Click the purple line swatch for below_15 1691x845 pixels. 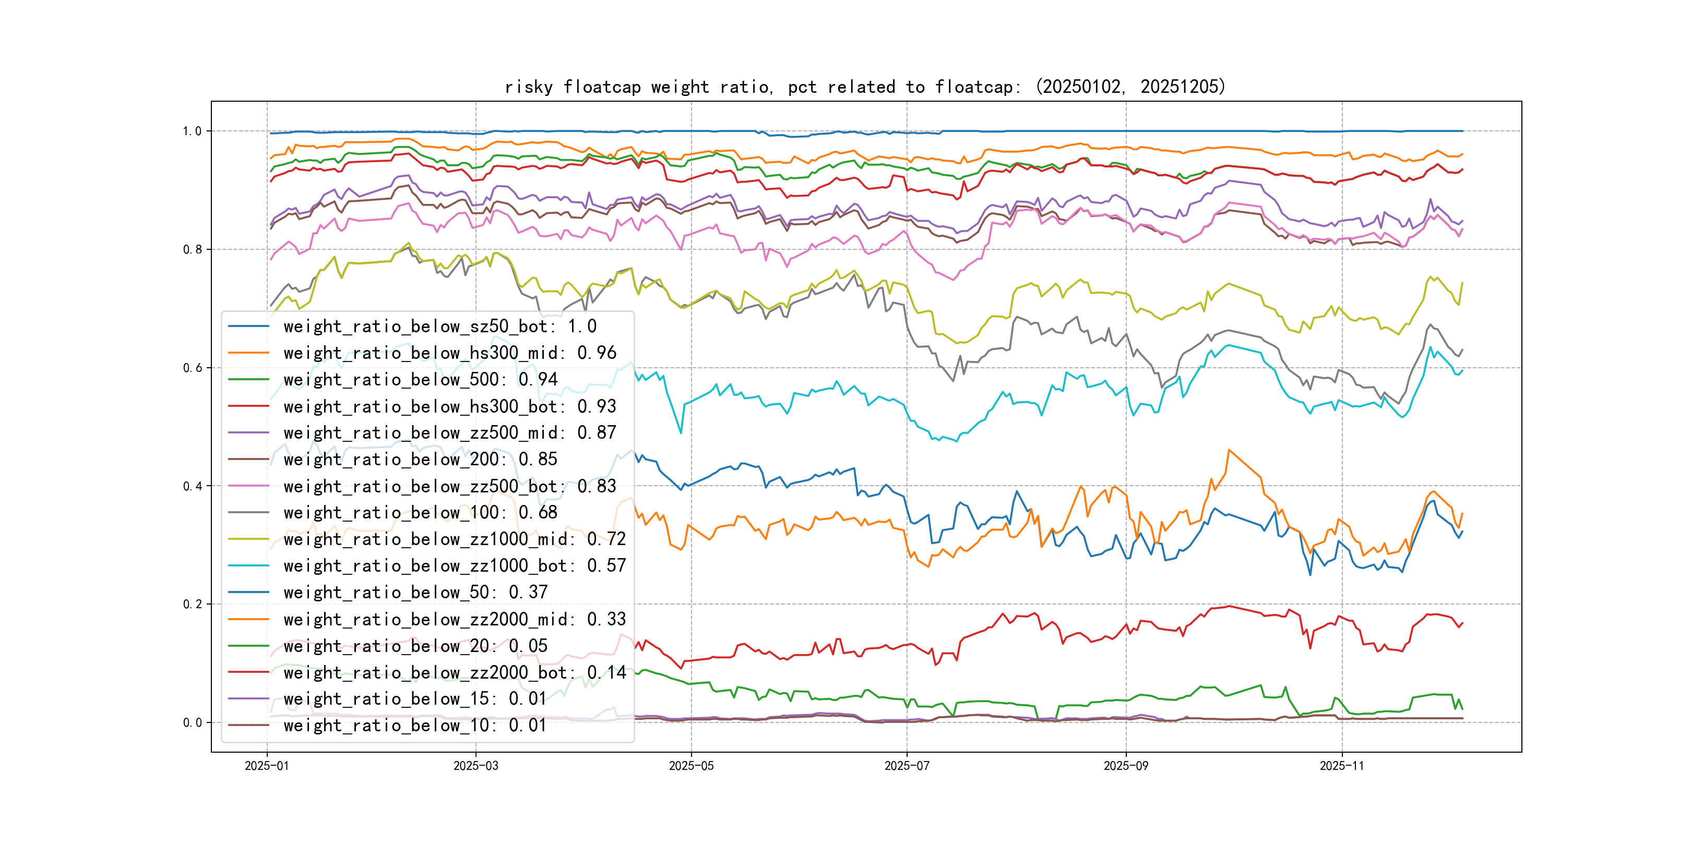tap(248, 699)
